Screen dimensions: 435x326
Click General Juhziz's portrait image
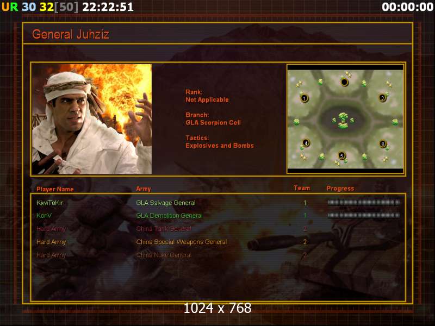(92, 119)
